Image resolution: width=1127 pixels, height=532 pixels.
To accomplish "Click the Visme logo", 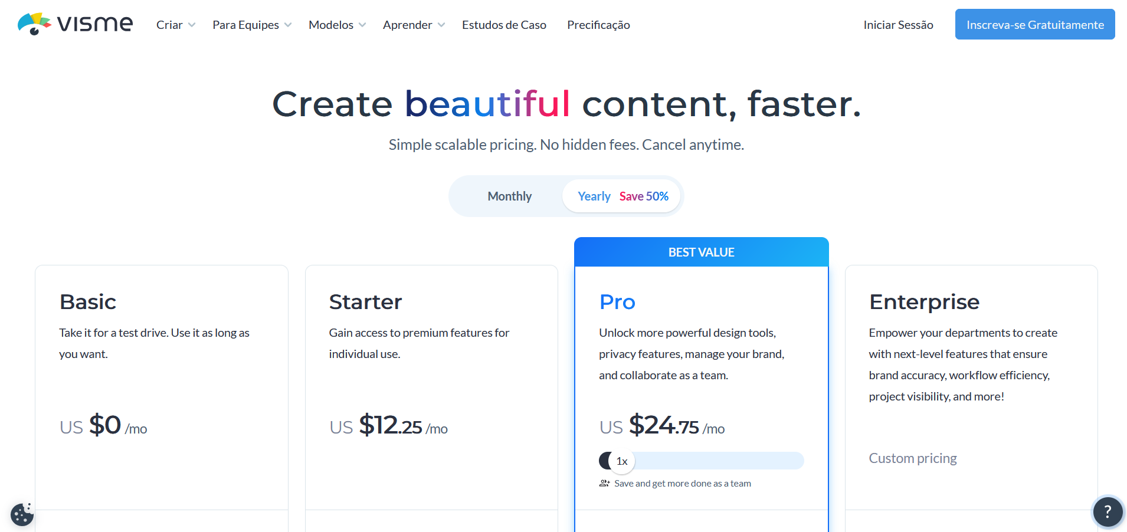I will pos(75,24).
